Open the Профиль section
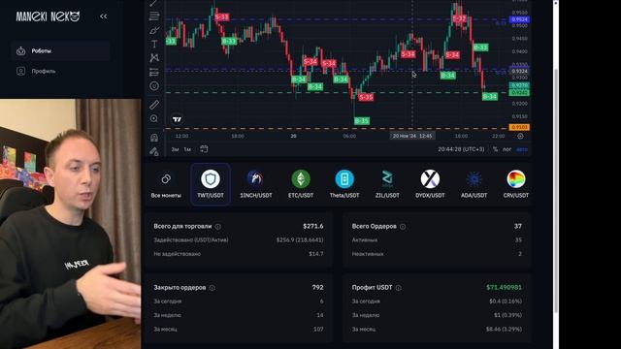The width and height of the screenshot is (621, 349). (60, 71)
